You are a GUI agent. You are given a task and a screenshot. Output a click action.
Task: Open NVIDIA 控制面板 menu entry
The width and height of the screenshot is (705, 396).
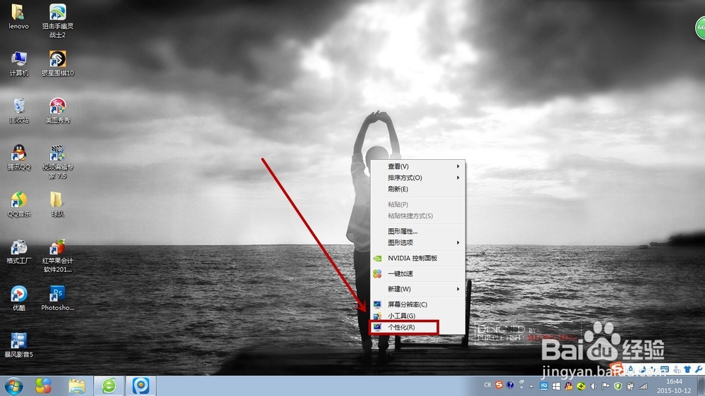[x=417, y=258]
